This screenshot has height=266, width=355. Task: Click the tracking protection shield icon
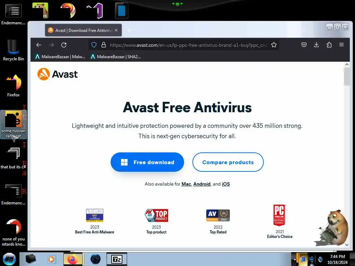click(x=94, y=45)
